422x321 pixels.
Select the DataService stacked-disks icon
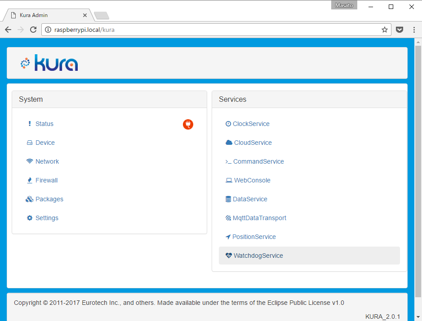click(228, 199)
